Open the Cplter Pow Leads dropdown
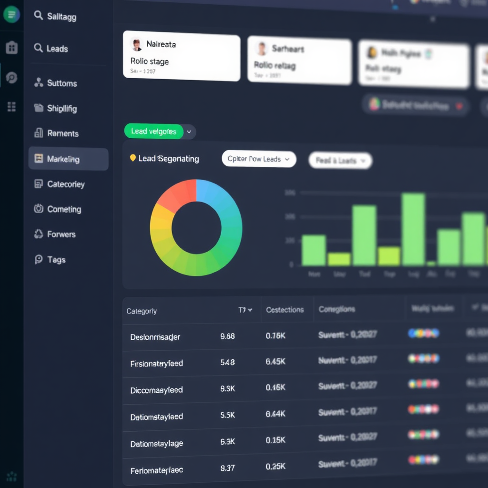The image size is (488, 488). point(259,159)
